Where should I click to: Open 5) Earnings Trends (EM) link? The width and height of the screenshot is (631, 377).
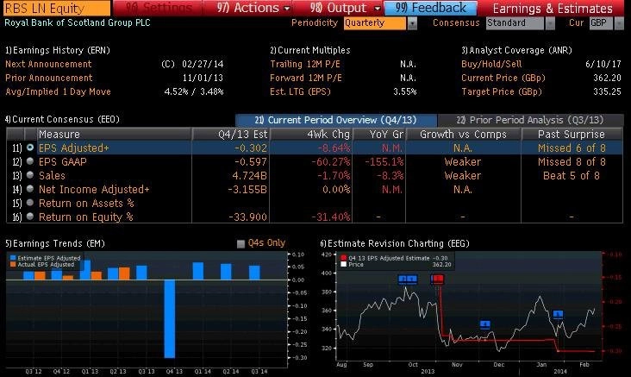coord(55,243)
